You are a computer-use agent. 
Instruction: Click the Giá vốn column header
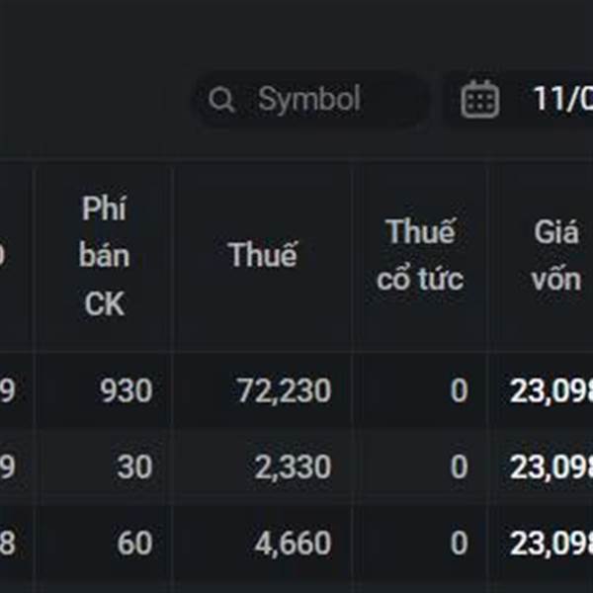(555, 255)
